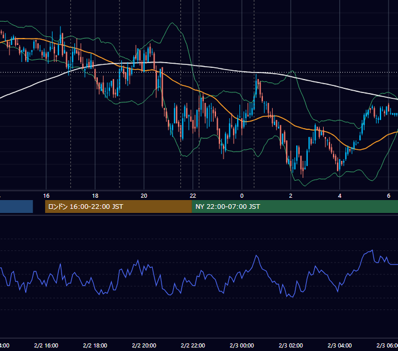The image size is (398, 351).
Task: Click the 2/2 16:00 date label
Action: coord(46,345)
